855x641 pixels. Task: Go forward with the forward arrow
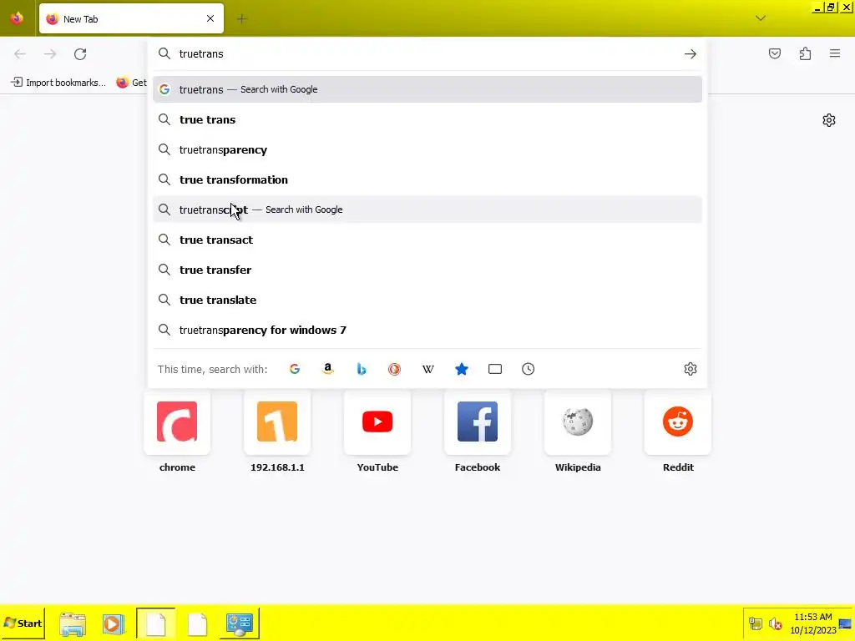tap(50, 54)
